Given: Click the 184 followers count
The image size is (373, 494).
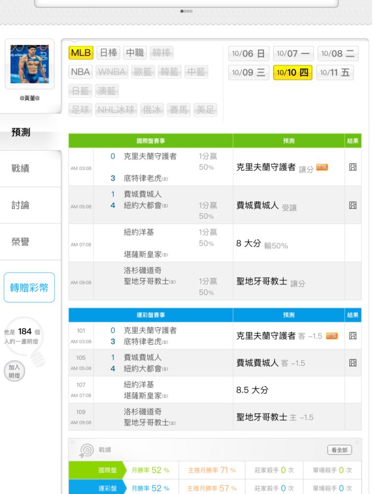Looking at the screenshot, I should coord(25,331).
